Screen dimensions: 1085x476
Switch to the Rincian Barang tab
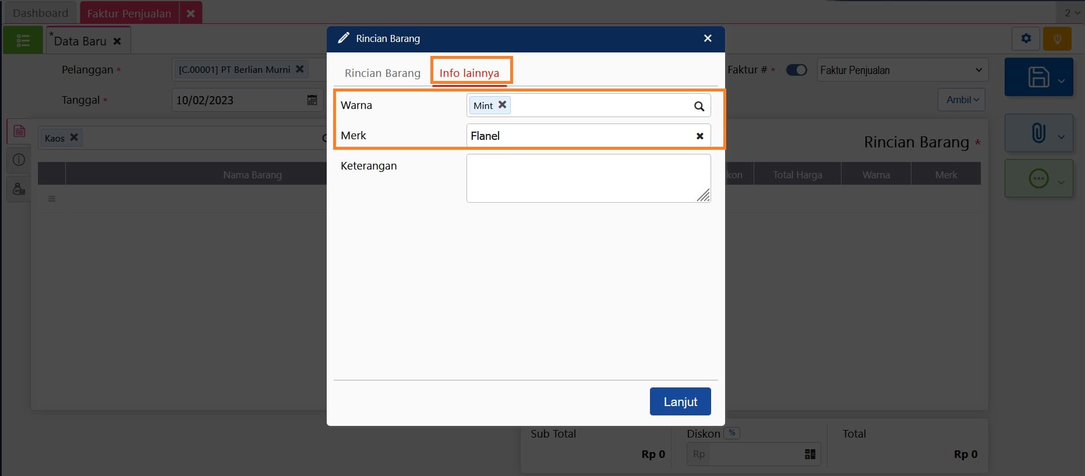pyautogui.click(x=382, y=73)
